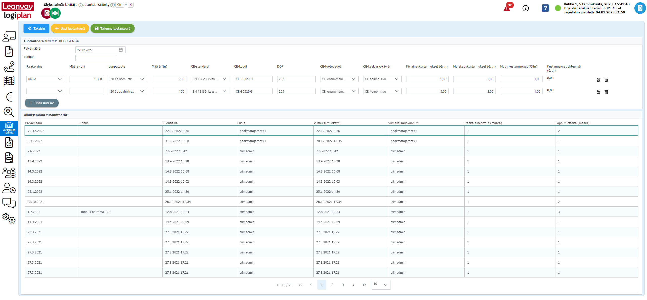The height and width of the screenshot is (300, 647).
Task: Open the user group settings sidebar icon
Action: tap(9, 173)
